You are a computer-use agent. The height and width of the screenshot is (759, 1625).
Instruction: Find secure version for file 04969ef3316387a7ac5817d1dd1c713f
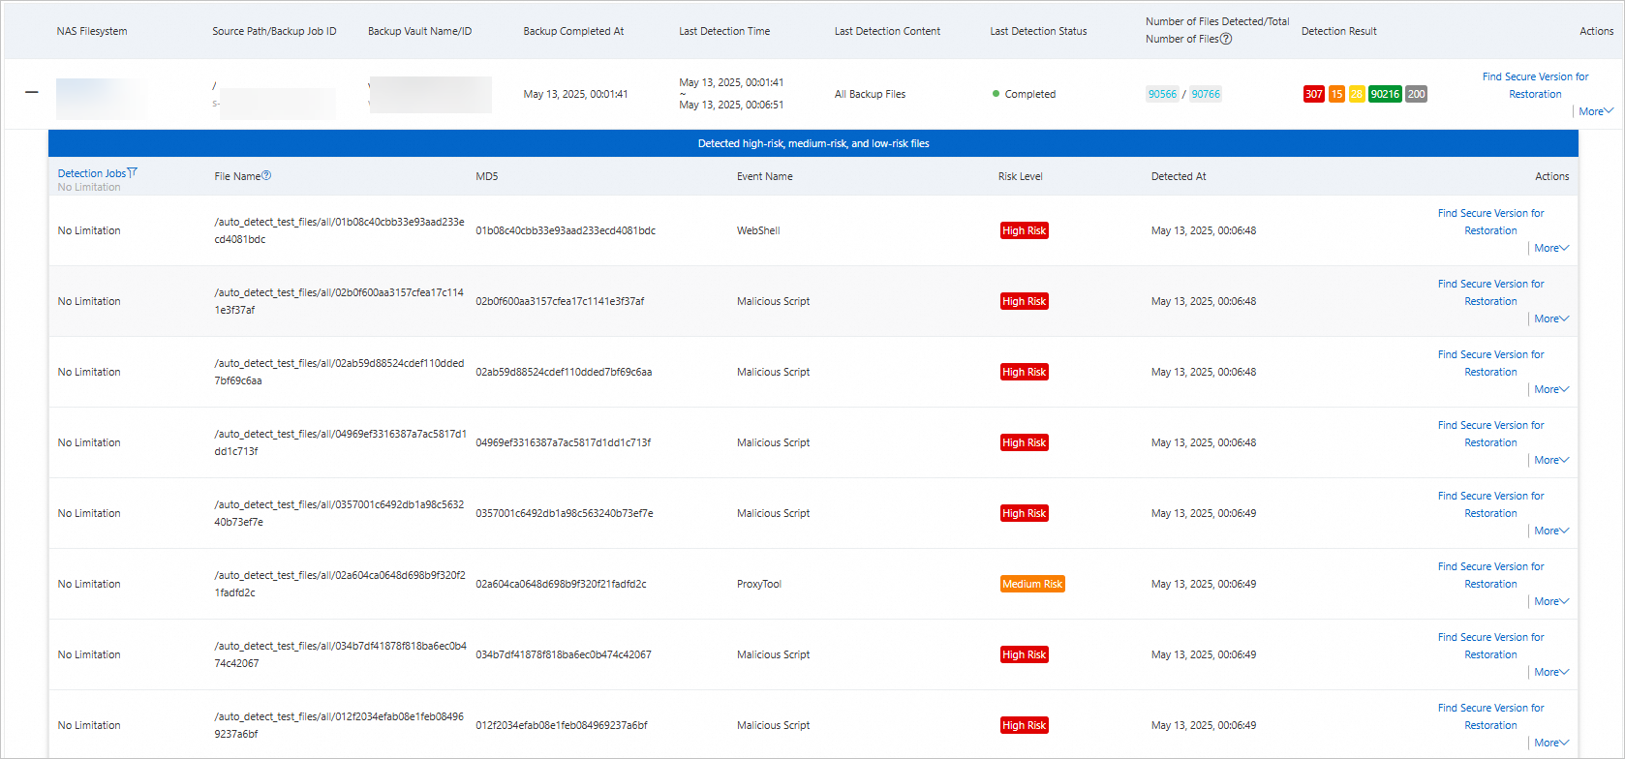coord(1490,434)
